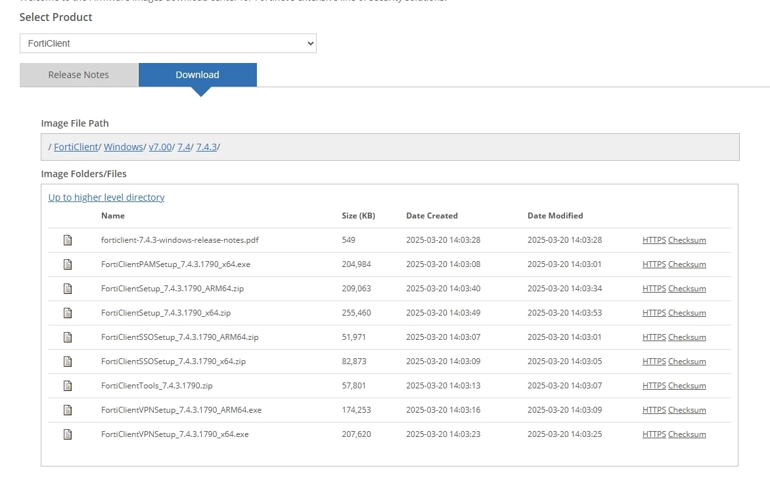770x477 pixels.
Task: Navigate to v7.00 in the image file path
Action: point(160,146)
